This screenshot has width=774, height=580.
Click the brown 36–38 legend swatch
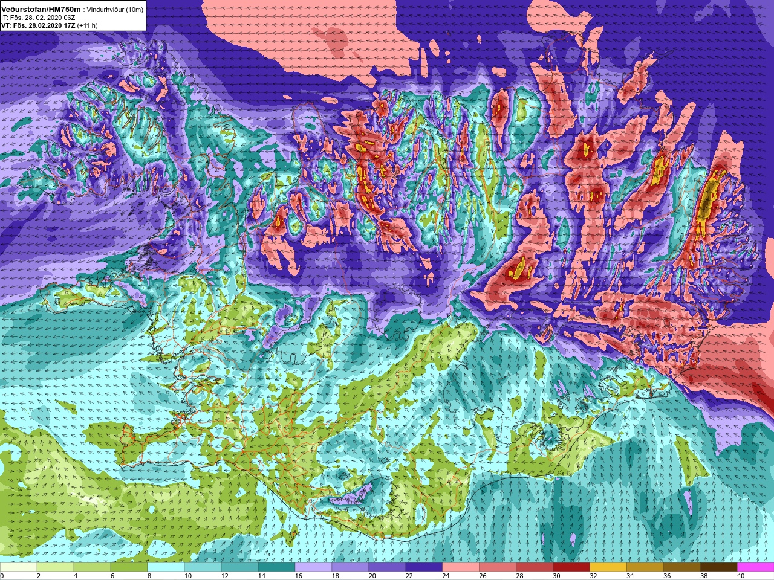click(682, 568)
